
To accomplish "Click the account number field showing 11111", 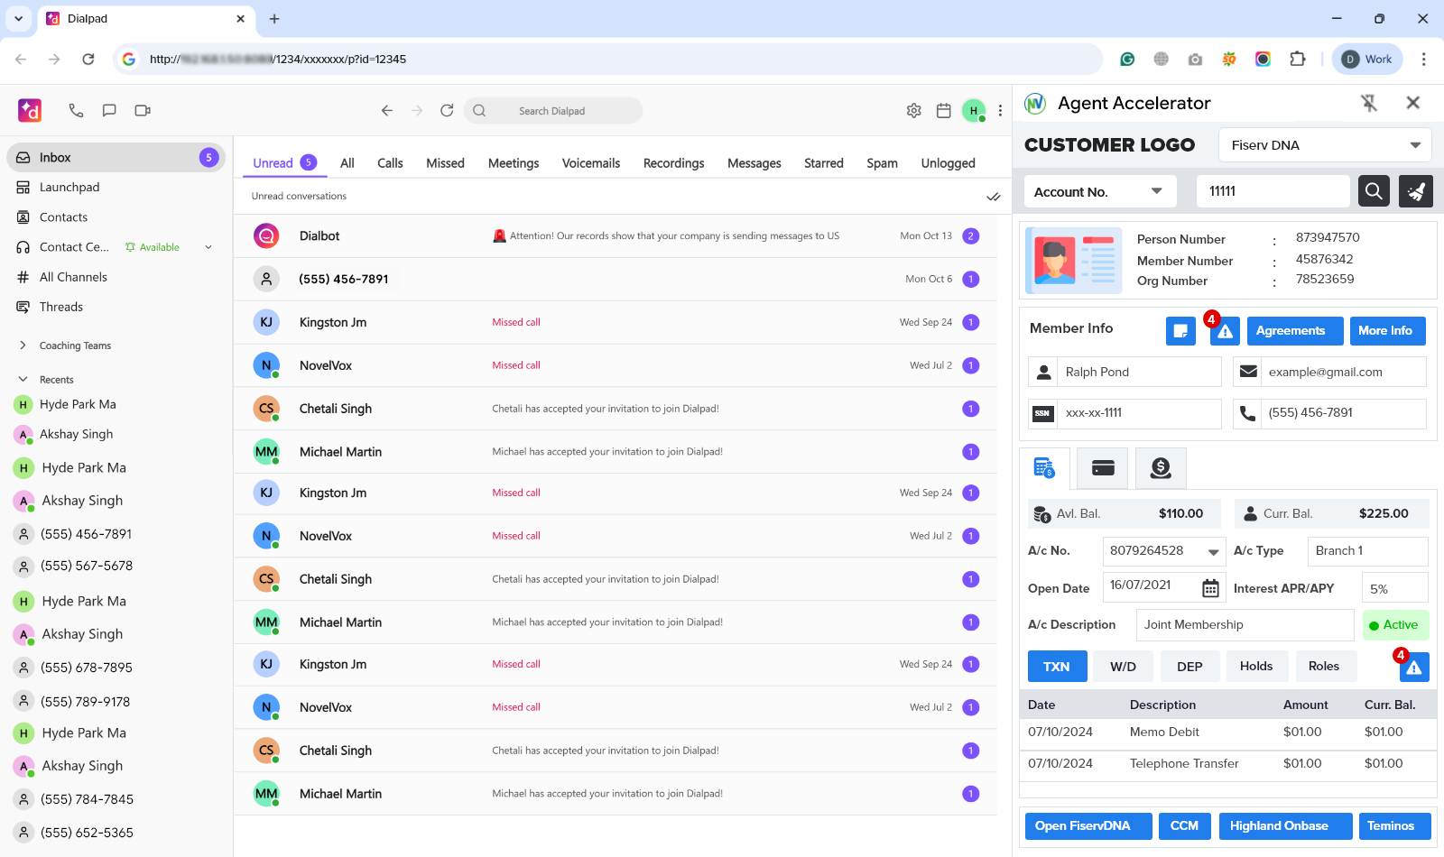I will (x=1273, y=191).
